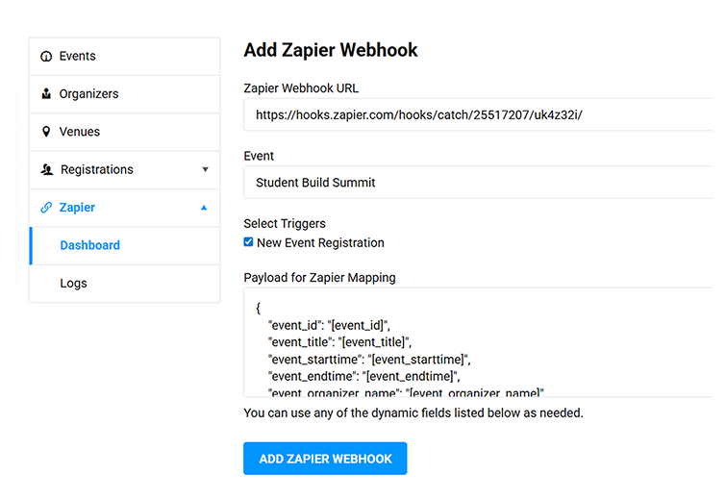Screen dimensions: 726x500
Task: Click the "event_endtime" payload line
Action: tap(364, 376)
